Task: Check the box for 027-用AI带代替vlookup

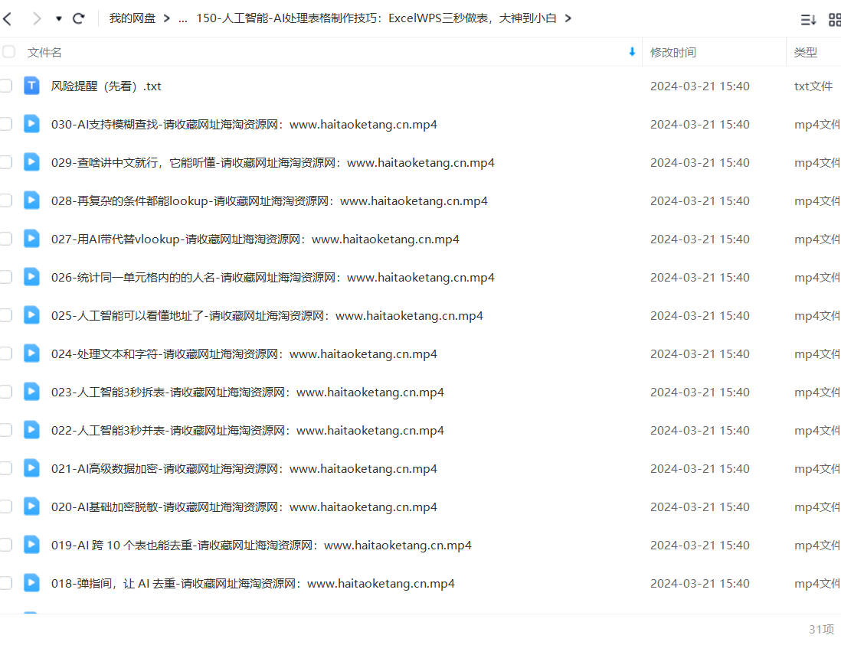Action: tap(6, 239)
